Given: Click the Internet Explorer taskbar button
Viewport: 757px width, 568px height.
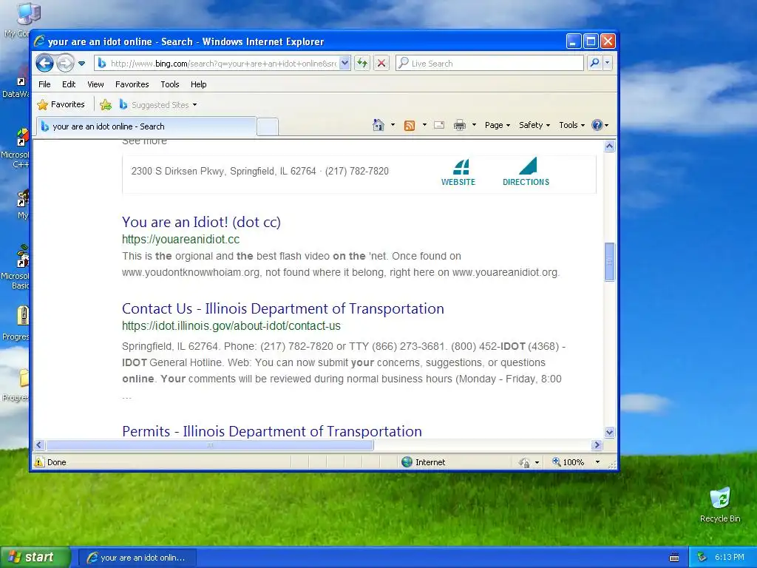Looking at the screenshot, I should [137, 558].
